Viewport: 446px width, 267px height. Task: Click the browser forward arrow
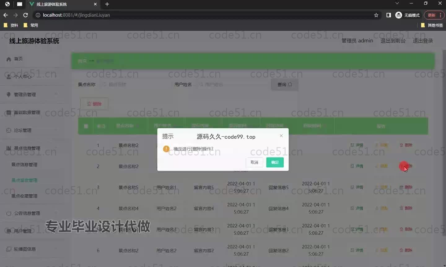(x=15, y=15)
